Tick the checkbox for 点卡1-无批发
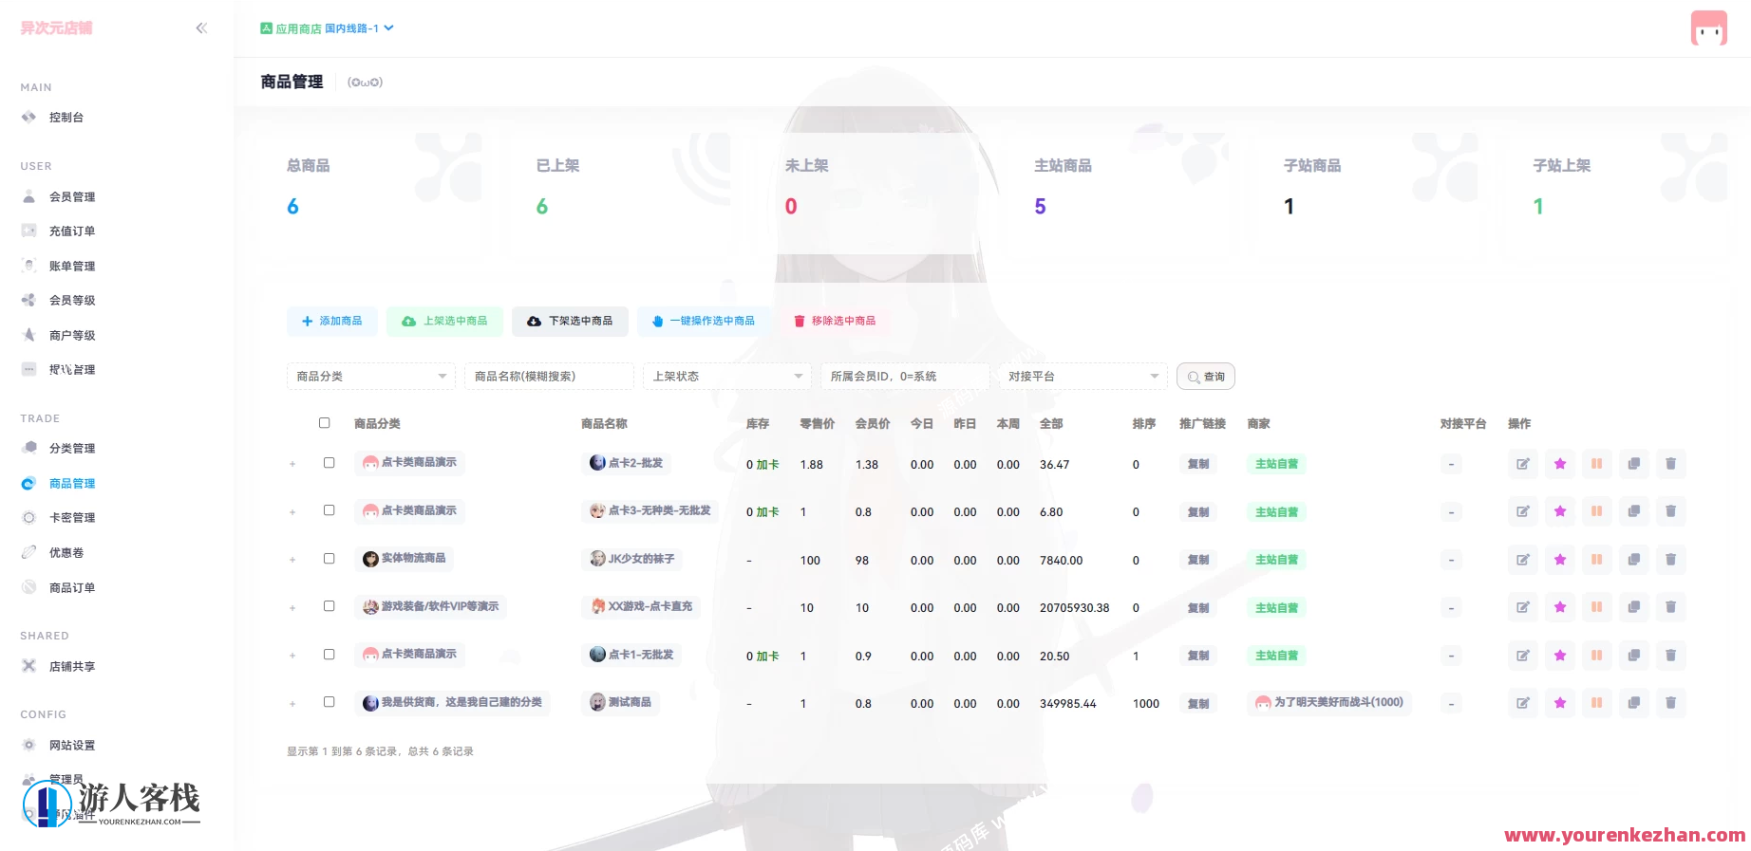The height and width of the screenshot is (851, 1751). click(x=329, y=655)
